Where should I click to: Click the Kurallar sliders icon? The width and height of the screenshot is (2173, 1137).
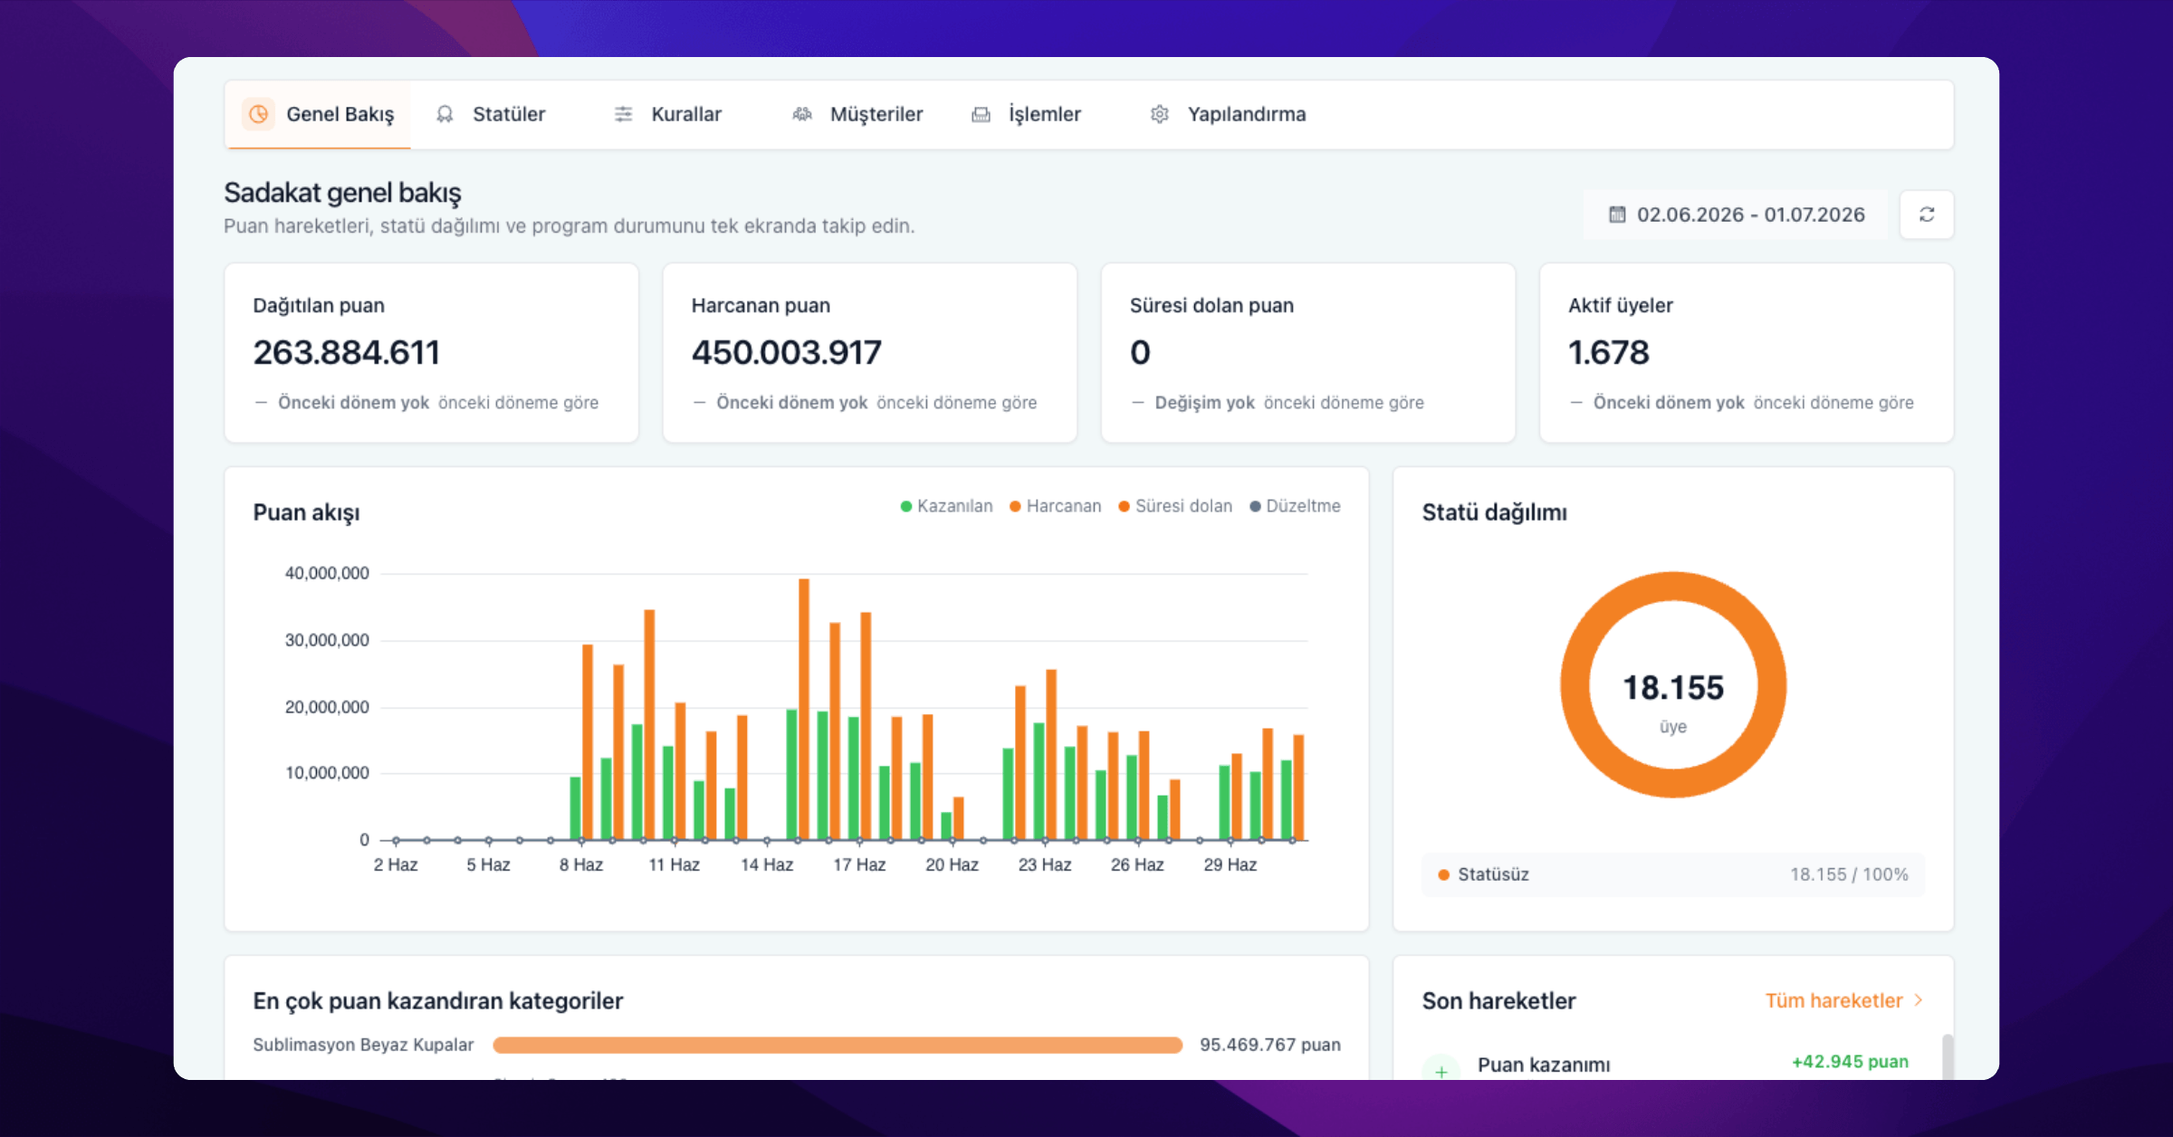tap(623, 114)
